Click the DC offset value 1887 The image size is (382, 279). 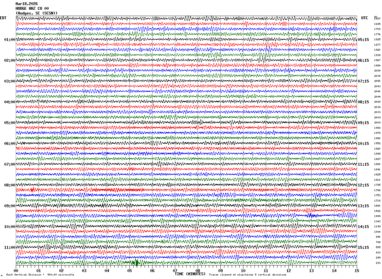click(x=377, y=159)
